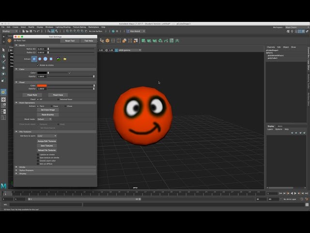
Task: Click the Assign/Edit Textures button
Action: (x=47, y=141)
